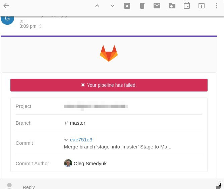Click Oleg Smedyuk's avatar photo
The width and height of the screenshot is (224, 189).
pos(68,163)
